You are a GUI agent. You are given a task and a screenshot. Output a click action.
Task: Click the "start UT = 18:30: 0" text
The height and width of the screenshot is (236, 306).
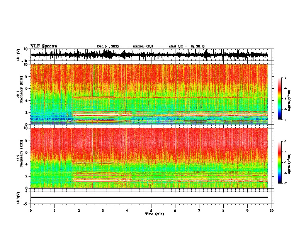tap(187, 46)
